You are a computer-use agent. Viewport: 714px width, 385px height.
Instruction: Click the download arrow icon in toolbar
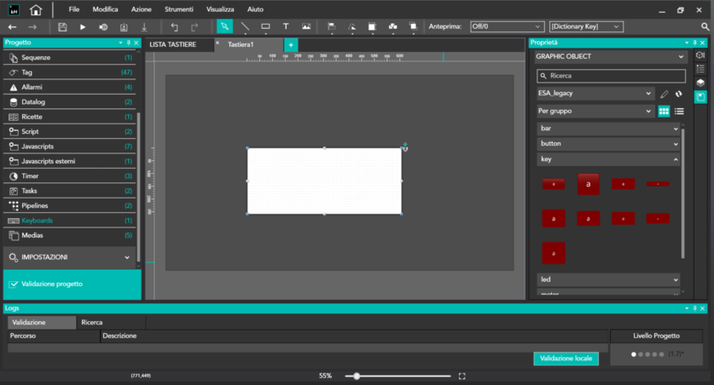[144, 27]
